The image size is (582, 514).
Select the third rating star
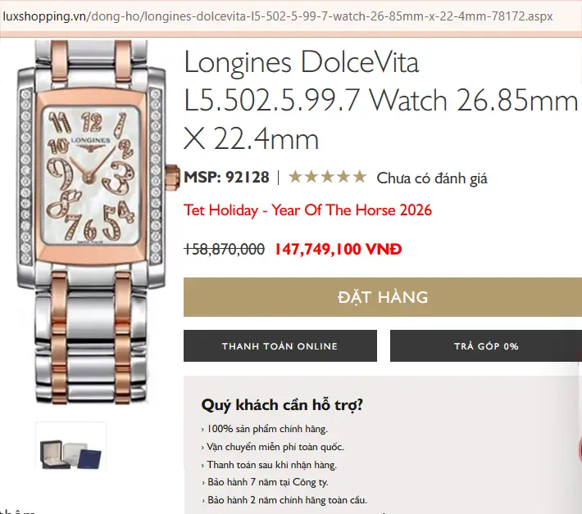click(327, 177)
